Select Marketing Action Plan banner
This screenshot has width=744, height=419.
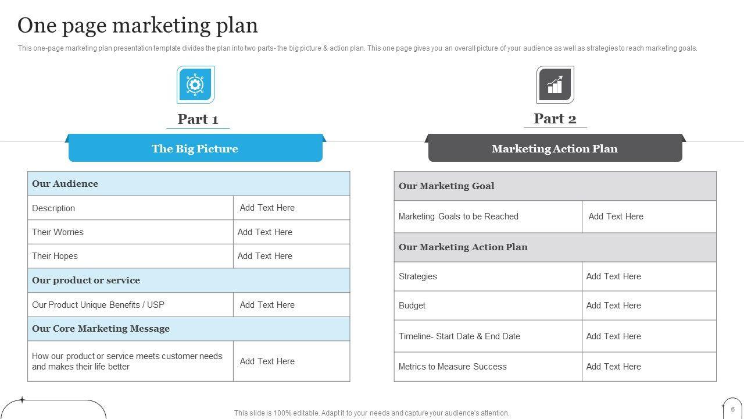(555, 149)
